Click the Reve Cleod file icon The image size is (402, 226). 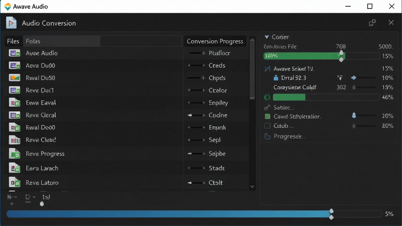(x=15, y=140)
